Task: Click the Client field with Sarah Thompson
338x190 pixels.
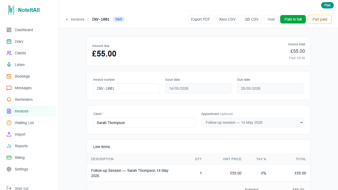Action: (x=144, y=123)
